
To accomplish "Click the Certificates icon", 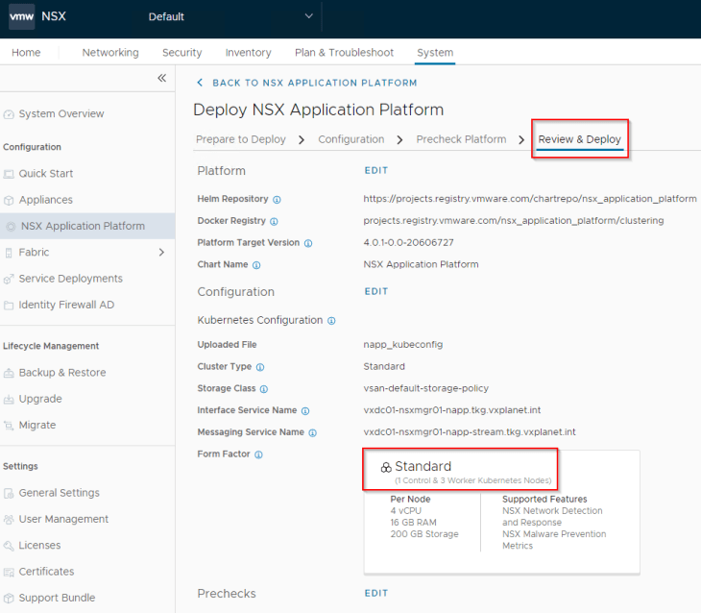I will coord(9,572).
